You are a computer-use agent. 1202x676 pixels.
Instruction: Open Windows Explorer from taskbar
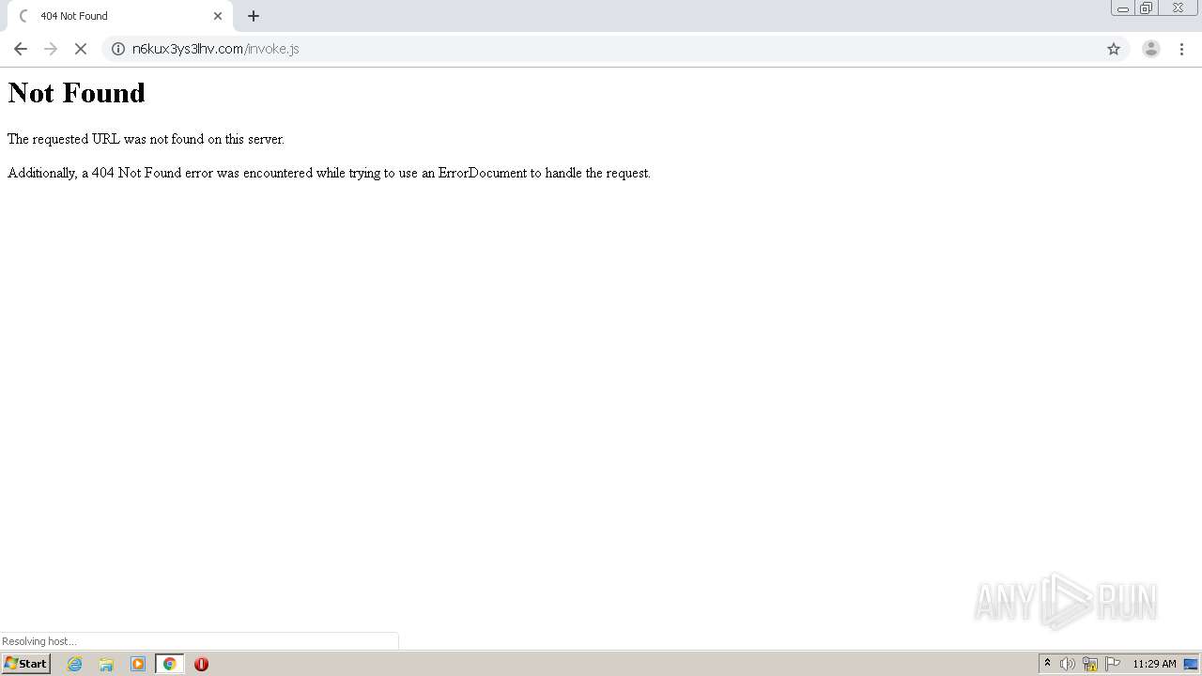pos(106,664)
